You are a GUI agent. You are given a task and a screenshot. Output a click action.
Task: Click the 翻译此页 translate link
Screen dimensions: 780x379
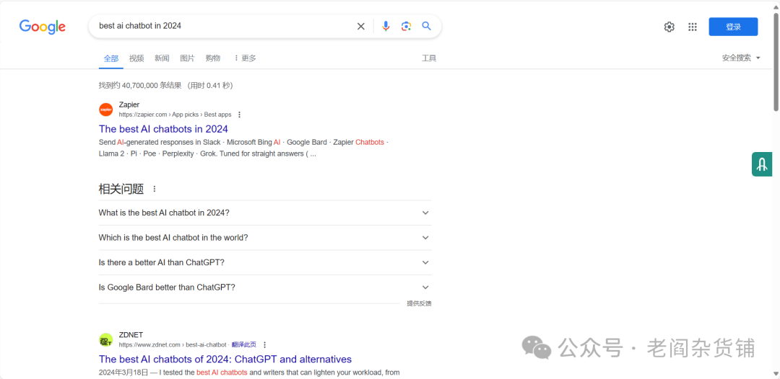click(x=244, y=344)
